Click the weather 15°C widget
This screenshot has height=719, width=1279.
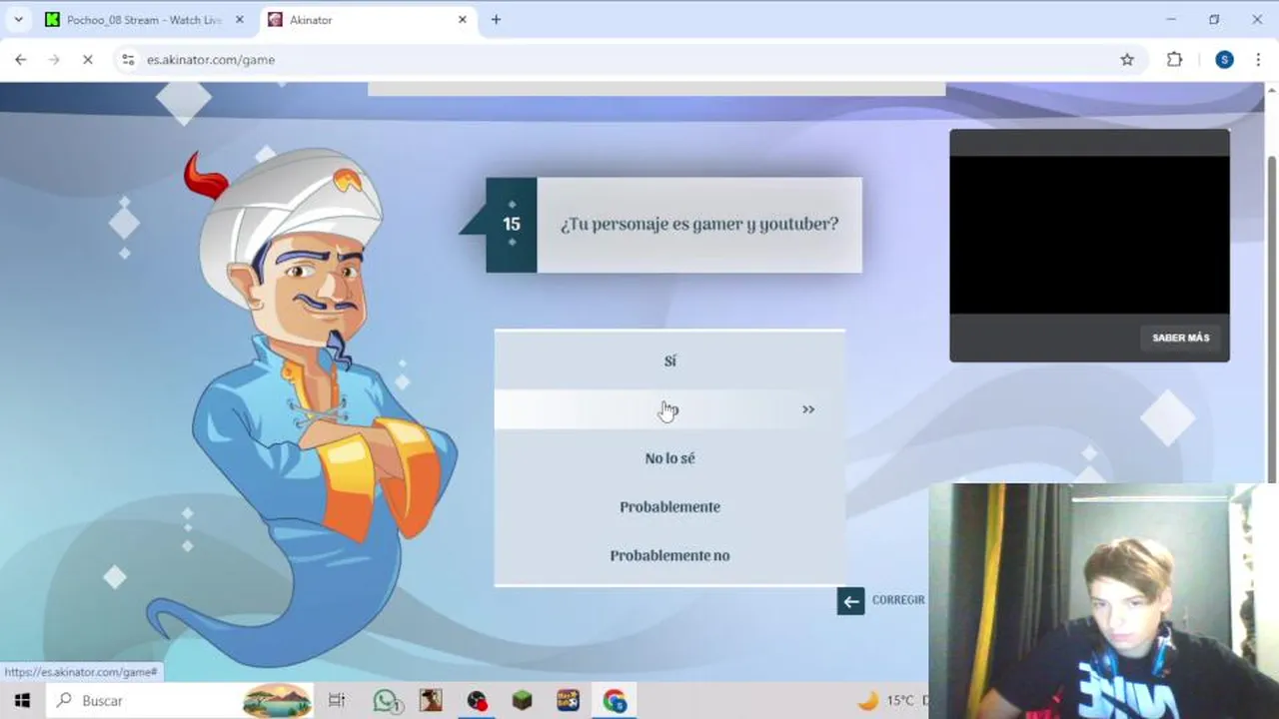point(892,701)
